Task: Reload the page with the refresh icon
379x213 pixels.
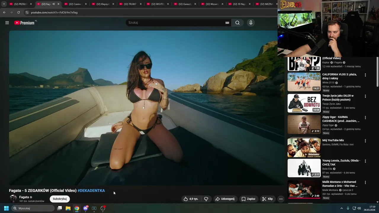Action: pyautogui.click(x=18, y=12)
